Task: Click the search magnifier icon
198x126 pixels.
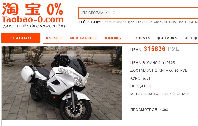Action: point(114,13)
